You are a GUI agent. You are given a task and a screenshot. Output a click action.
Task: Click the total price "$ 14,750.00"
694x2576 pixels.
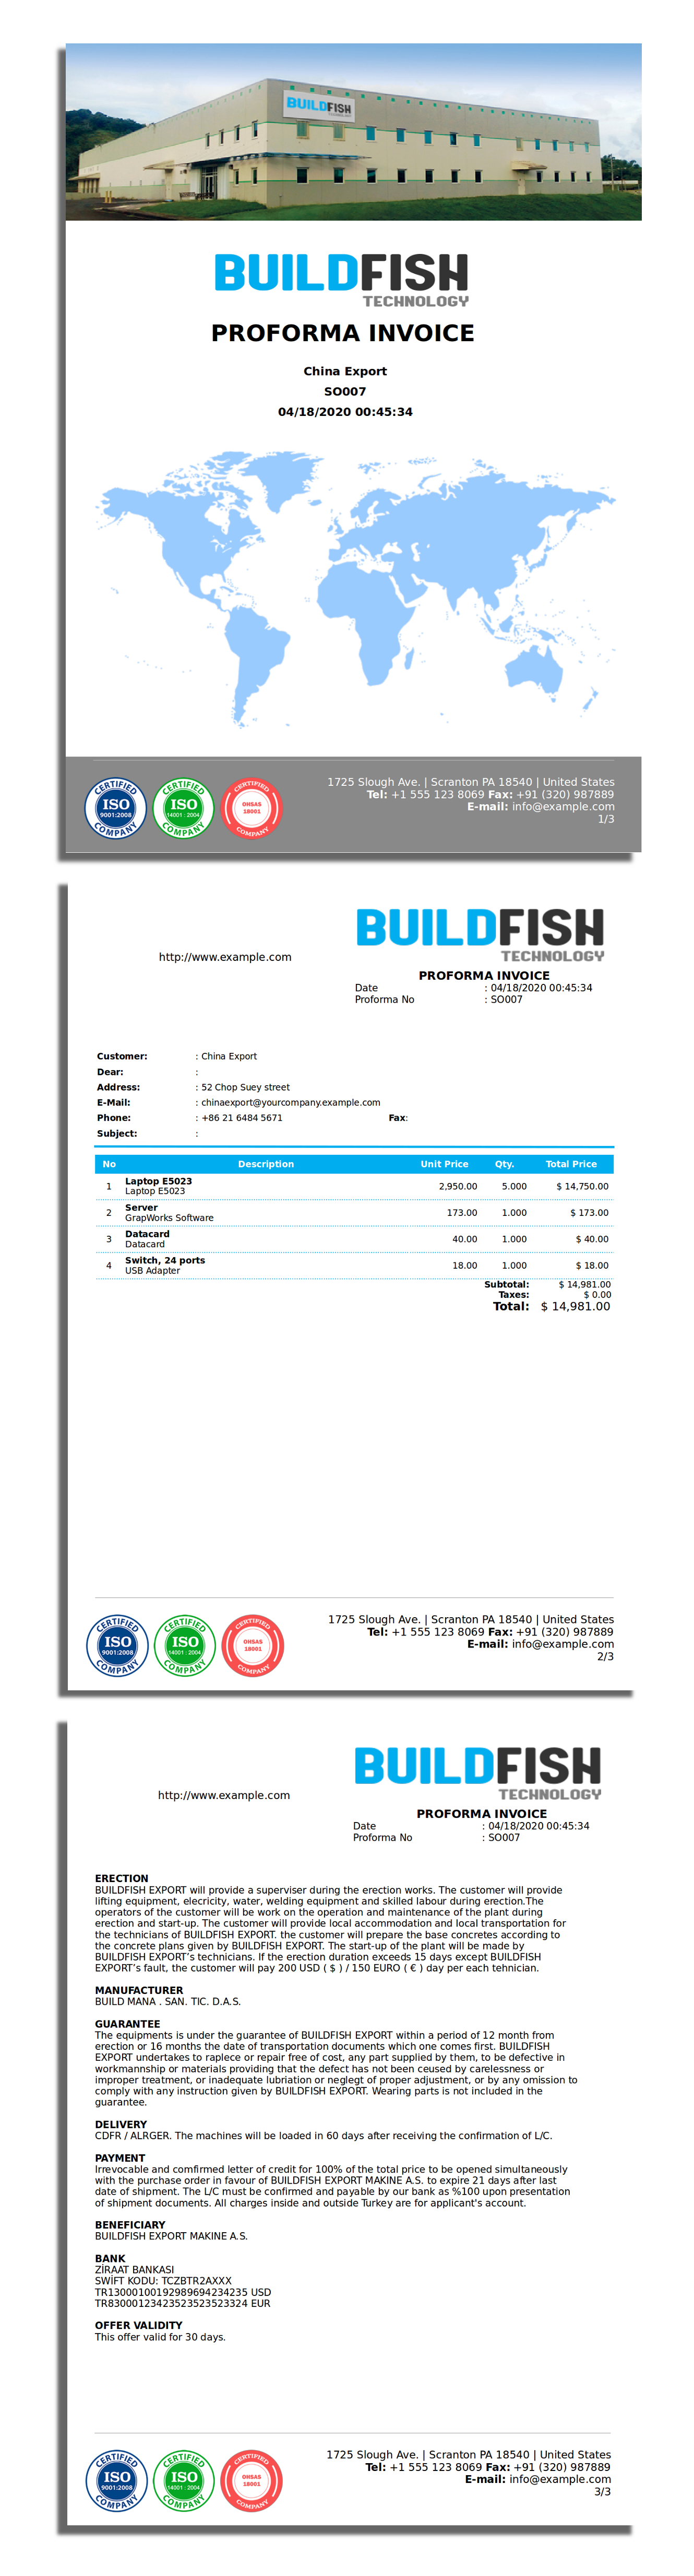pos(582,1186)
